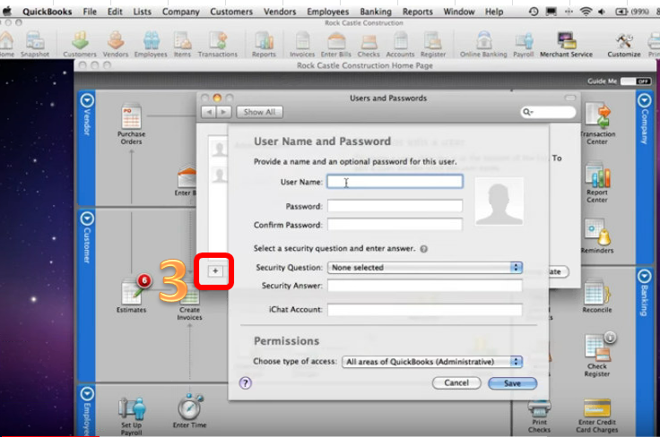660x437 pixels.
Task: Open the Apple menu
Action: pyautogui.click(x=7, y=12)
